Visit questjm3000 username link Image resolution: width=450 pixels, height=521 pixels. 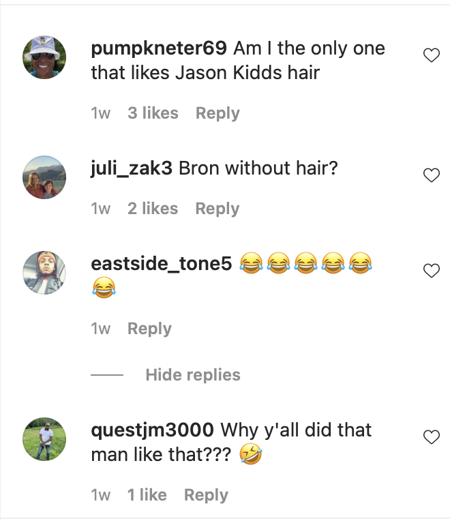click(x=153, y=430)
